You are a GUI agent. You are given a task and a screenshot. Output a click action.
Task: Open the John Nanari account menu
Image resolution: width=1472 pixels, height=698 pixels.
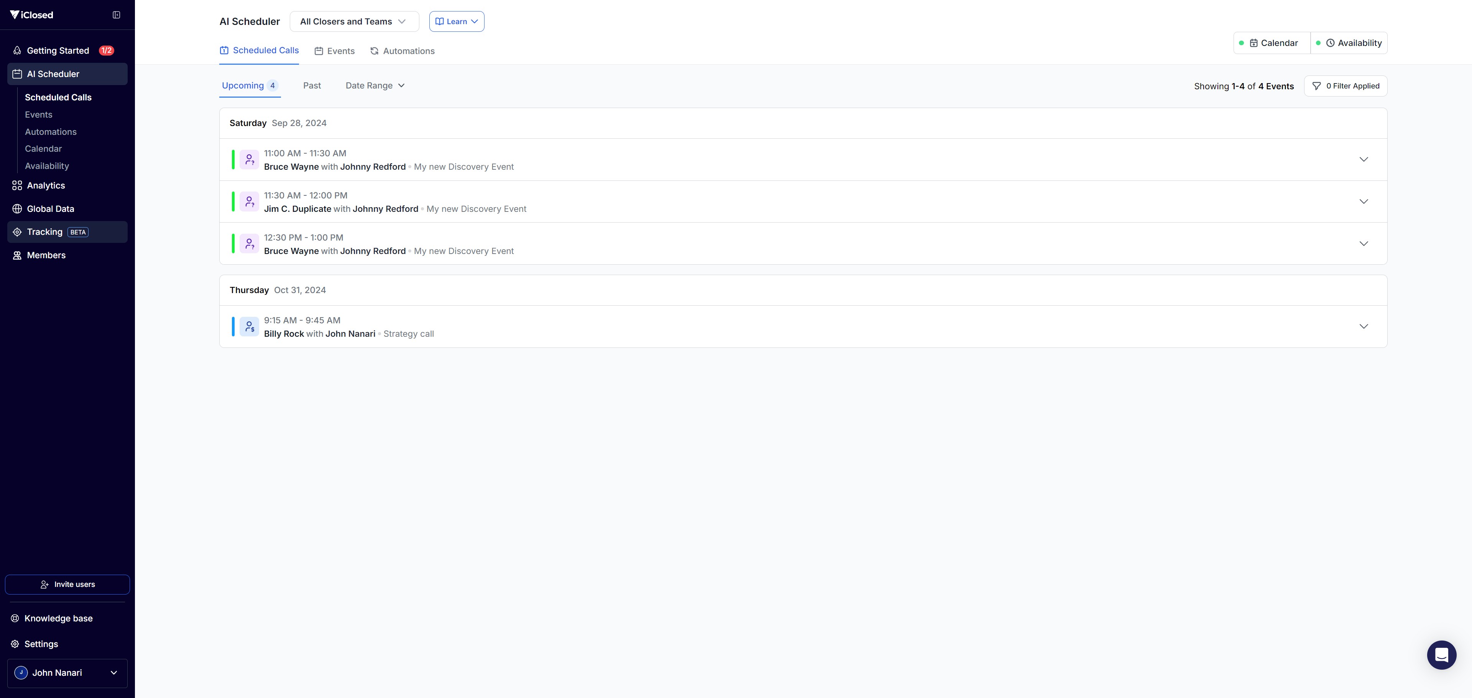click(x=67, y=673)
